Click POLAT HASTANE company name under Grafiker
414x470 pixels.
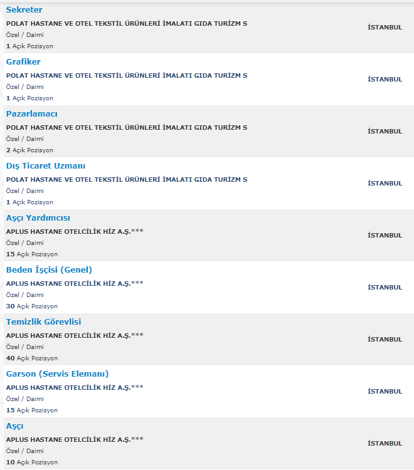point(127,76)
